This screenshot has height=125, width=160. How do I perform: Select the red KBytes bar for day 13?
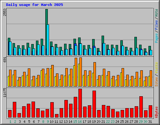click(x=66, y=109)
